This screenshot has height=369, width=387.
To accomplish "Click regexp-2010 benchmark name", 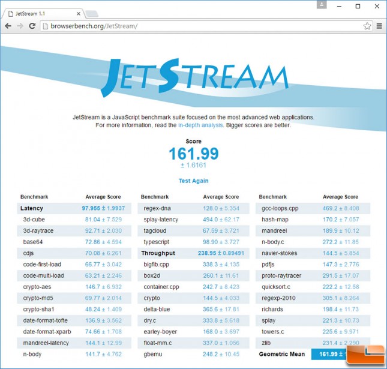I will [278, 298].
